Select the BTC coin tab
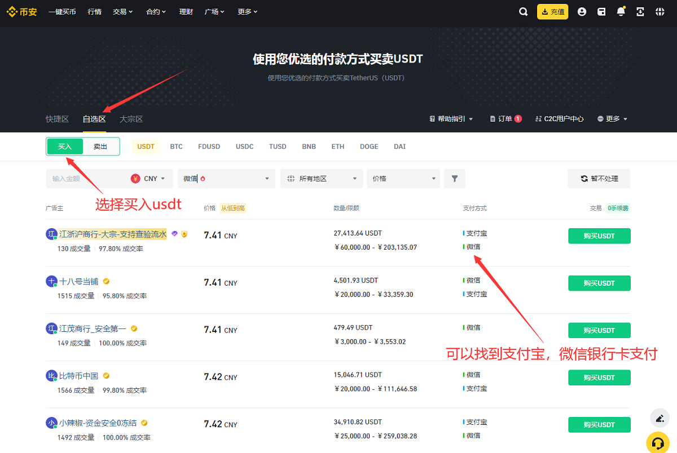Image resolution: width=677 pixels, height=453 pixels. point(177,146)
